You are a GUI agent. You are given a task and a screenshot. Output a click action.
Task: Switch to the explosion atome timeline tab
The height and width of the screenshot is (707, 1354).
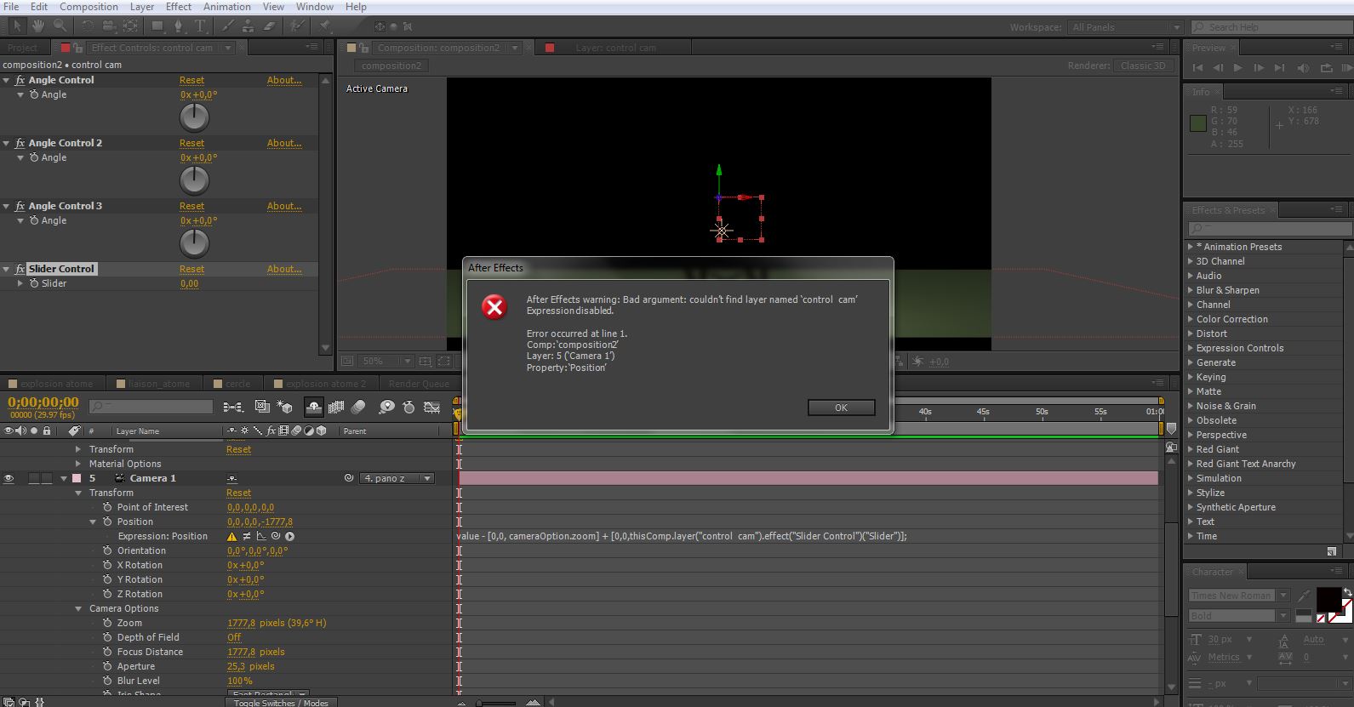pyautogui.click(x=57, y=384)
